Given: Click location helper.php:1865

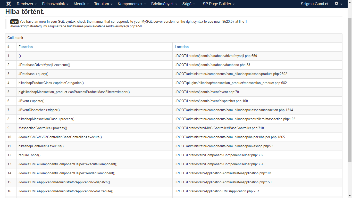Looking at the screenshot, I should [230, 137].
